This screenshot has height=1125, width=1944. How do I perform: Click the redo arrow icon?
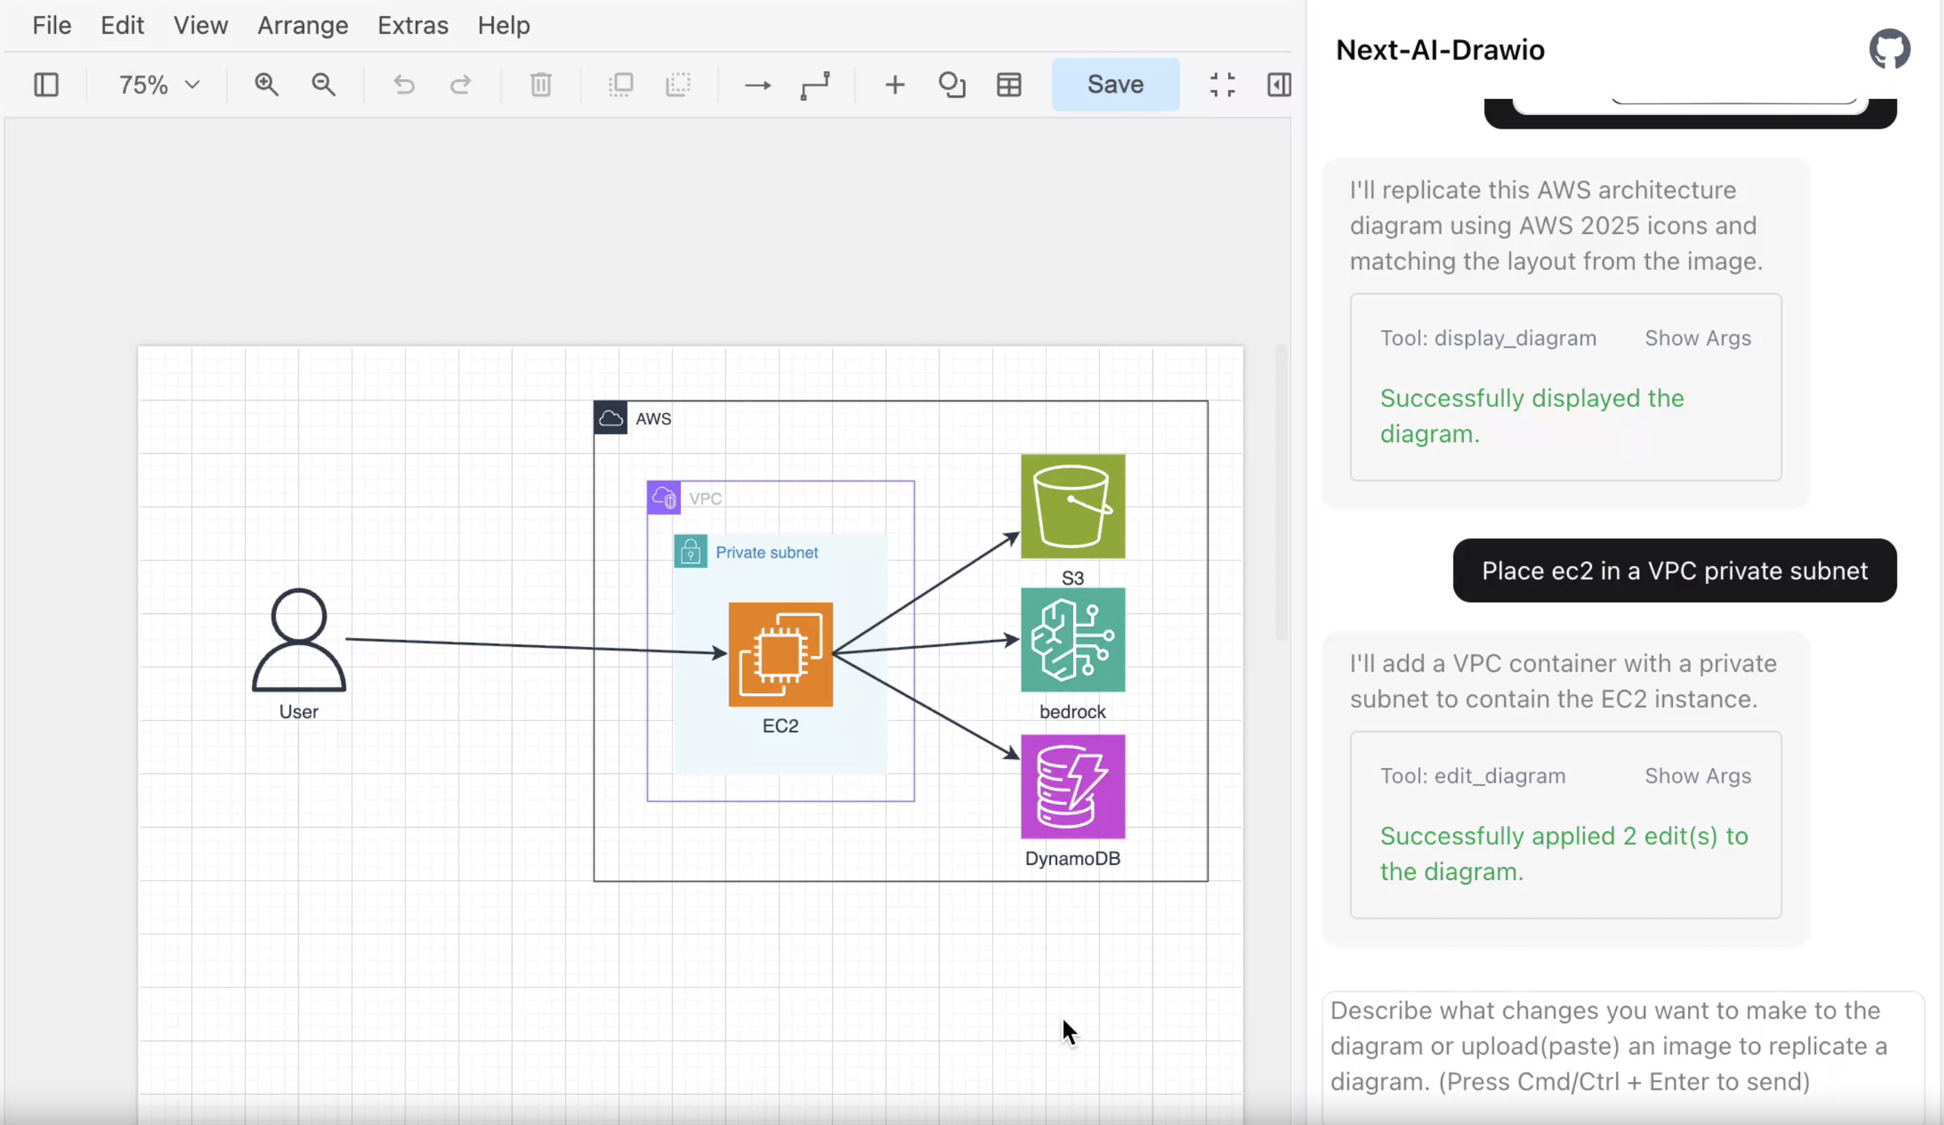point(461,84)
